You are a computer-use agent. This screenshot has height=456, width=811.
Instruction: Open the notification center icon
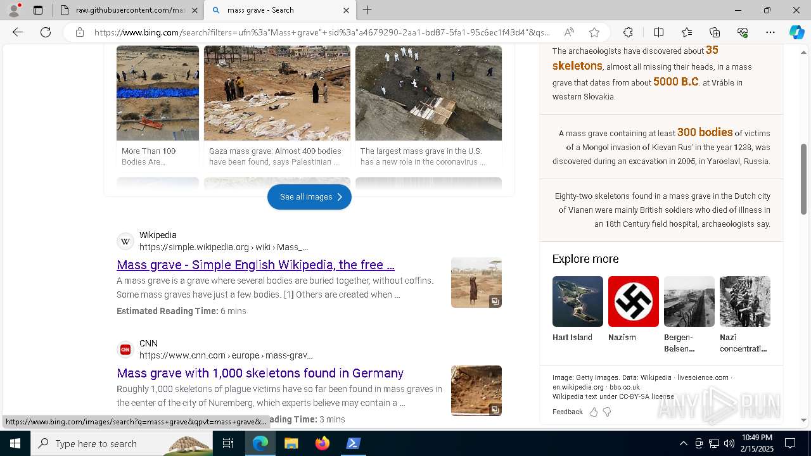point(790,443)
